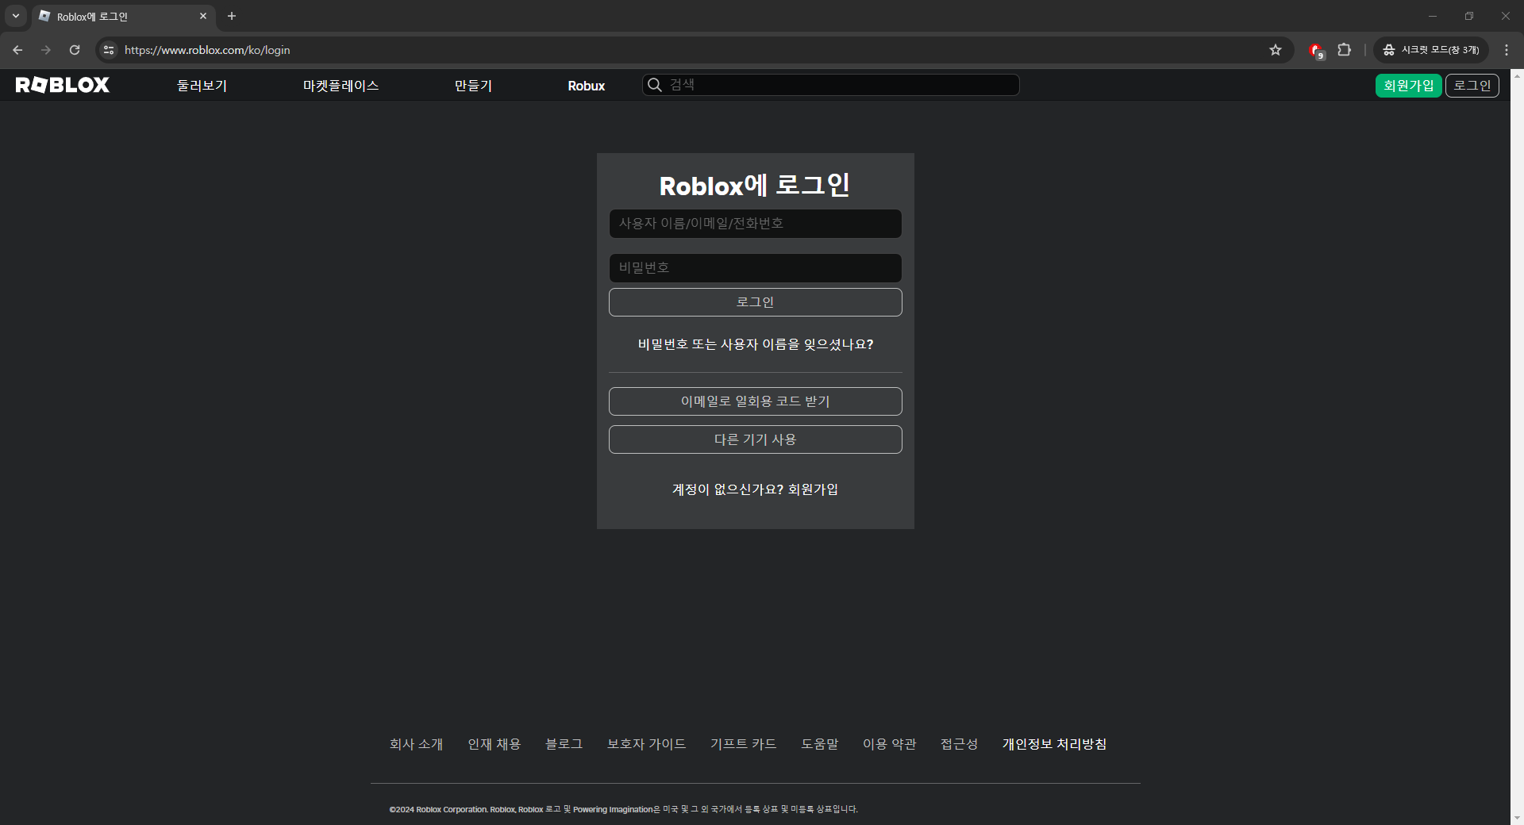Open 개인정보 처리방침 footer link
1524x825 pixels.
[1054, 744]
